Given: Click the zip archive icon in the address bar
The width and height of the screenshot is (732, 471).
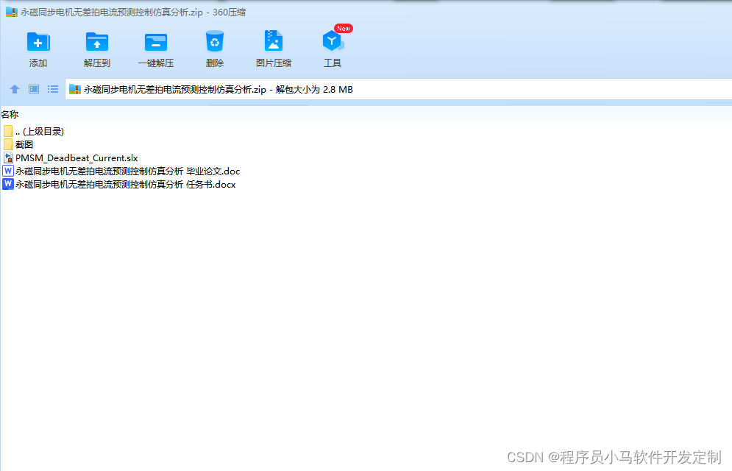Looking at the screenshot, I should 74,88.
